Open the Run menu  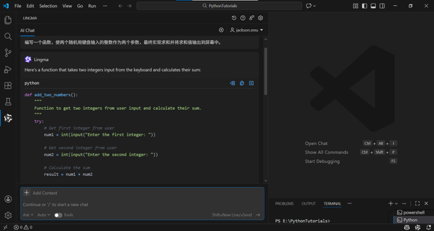[92, 6]
